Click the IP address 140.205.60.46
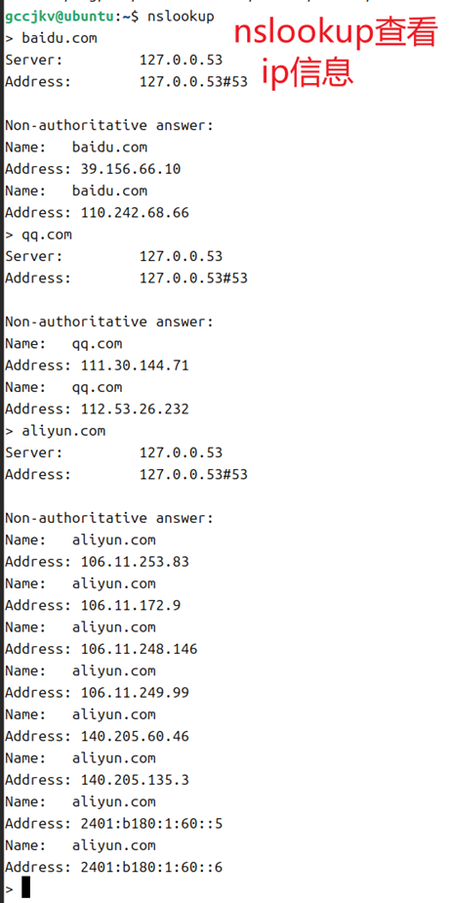 pos(135,736)
